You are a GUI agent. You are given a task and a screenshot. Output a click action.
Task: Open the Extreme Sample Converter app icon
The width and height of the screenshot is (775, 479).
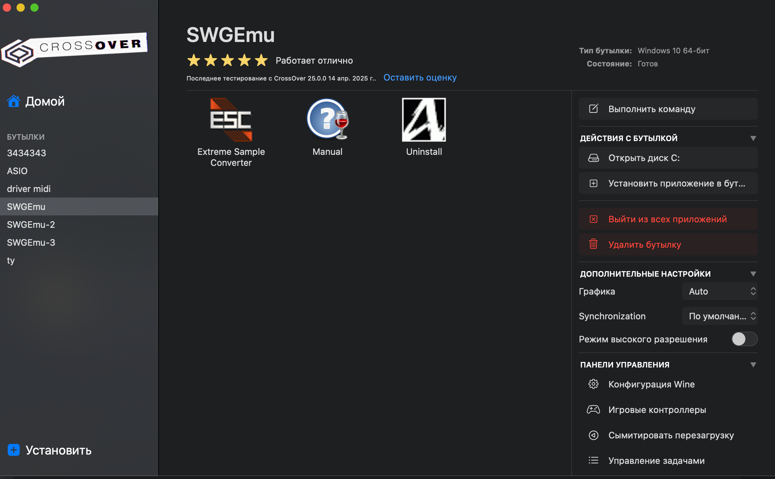(231, 119)
